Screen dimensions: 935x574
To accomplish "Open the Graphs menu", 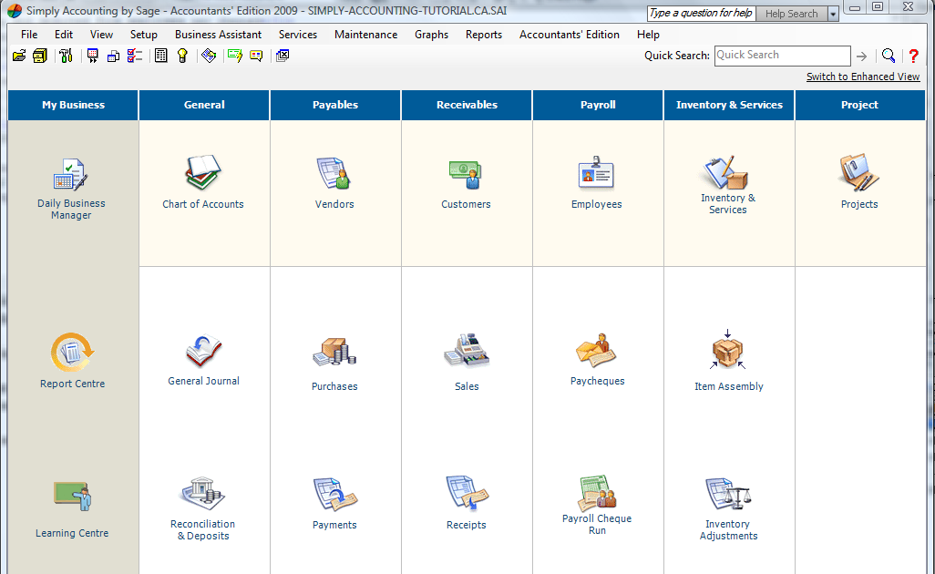I will tap(432, 35).
